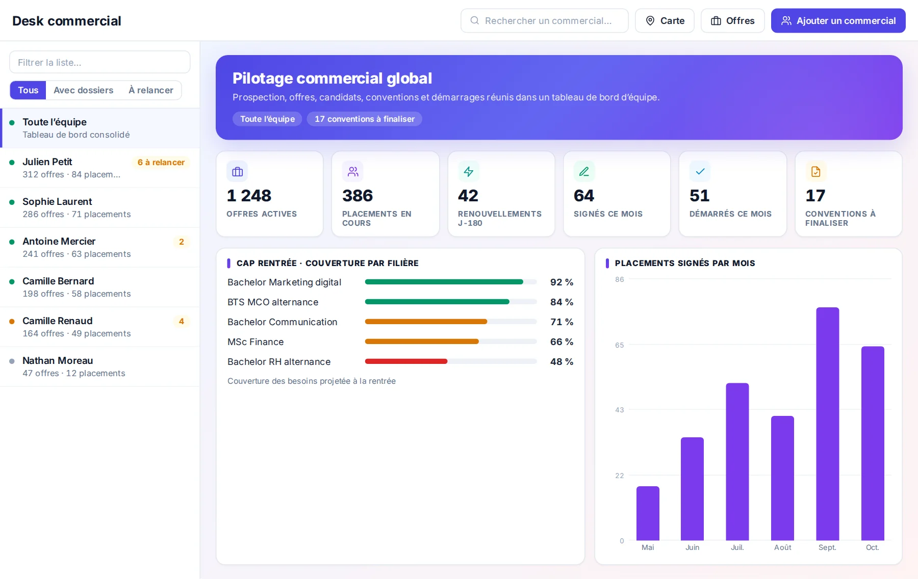The image size is (918, 579).
Task: Switch to the À relancer tab
Action: tap(151, 90)
